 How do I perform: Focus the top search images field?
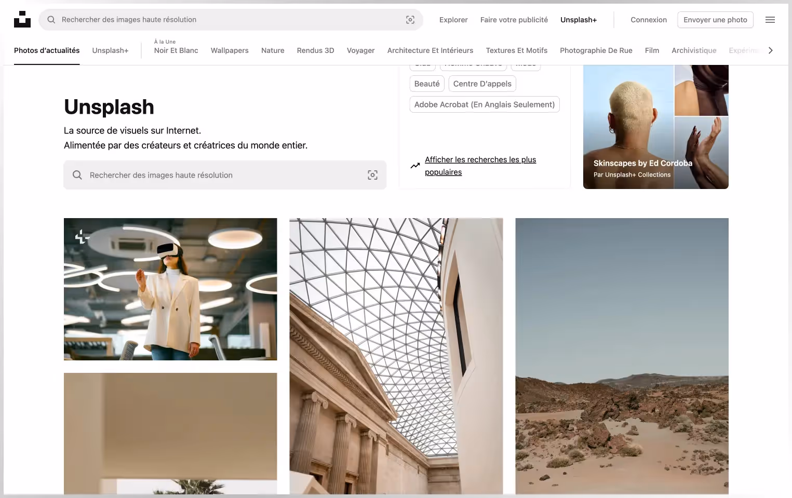point(231,20)
